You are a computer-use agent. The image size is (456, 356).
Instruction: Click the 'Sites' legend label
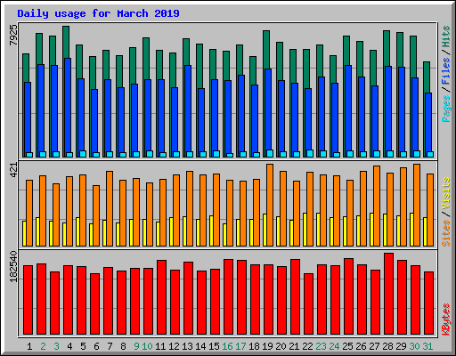coord(445,233)
